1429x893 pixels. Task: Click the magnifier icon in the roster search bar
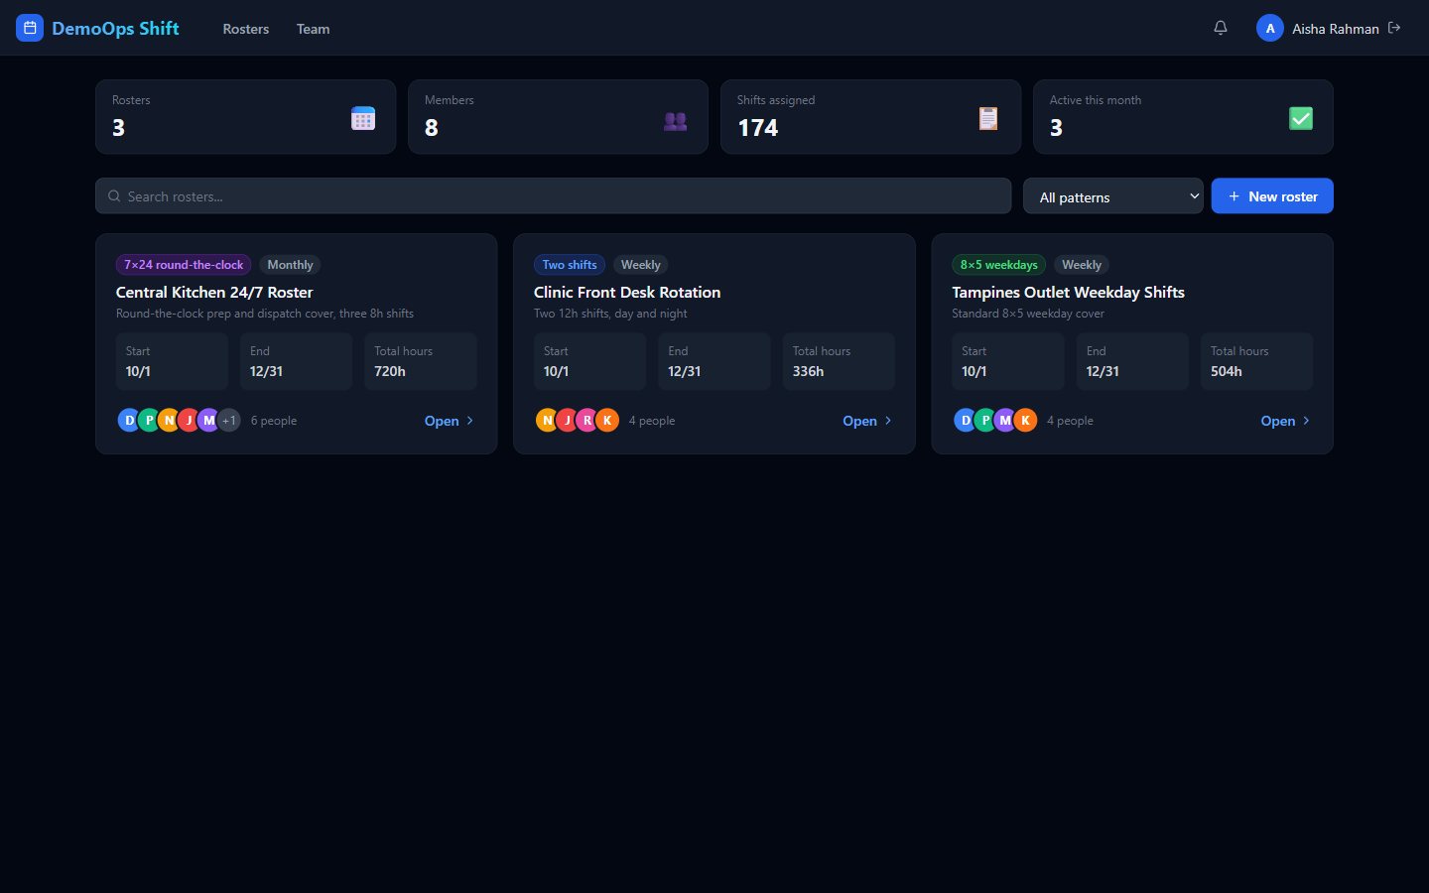tap(114, 196)
